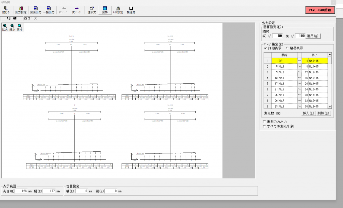
Task: Select the No.5 start cell
Action: 284,89
